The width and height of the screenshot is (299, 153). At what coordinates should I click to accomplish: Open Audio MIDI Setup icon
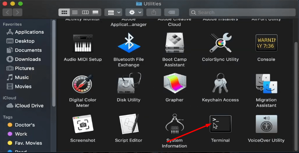(83, 43)
